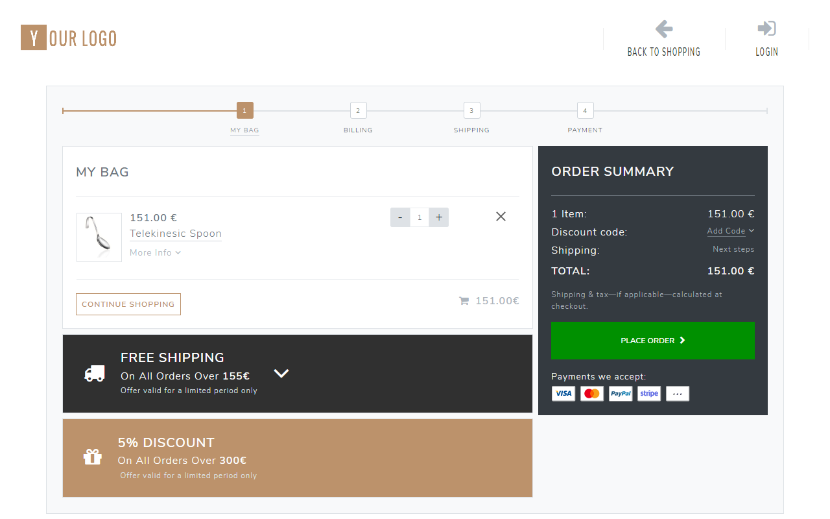Viewport: 830px width, 519px height.
Task: Open the Telekinesic Spoon product link
Action: pos(176,234)
